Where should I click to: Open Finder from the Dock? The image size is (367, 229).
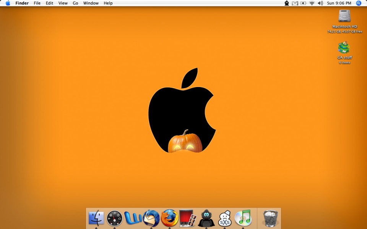pos(96,218)
